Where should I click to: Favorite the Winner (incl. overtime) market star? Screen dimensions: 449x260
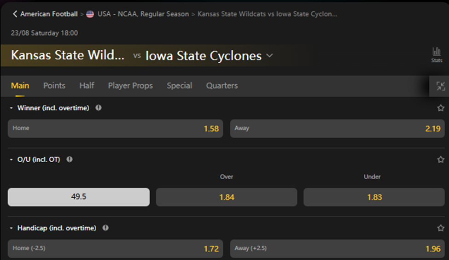pyautogui.click(x=441, y=108)
